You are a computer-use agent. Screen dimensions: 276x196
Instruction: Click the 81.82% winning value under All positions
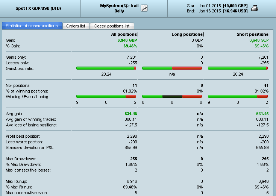(130, 91)
